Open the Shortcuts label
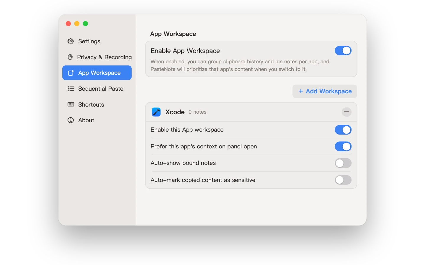Image resolution: width=425 pixels, height=265 pixels. point(91,105)
